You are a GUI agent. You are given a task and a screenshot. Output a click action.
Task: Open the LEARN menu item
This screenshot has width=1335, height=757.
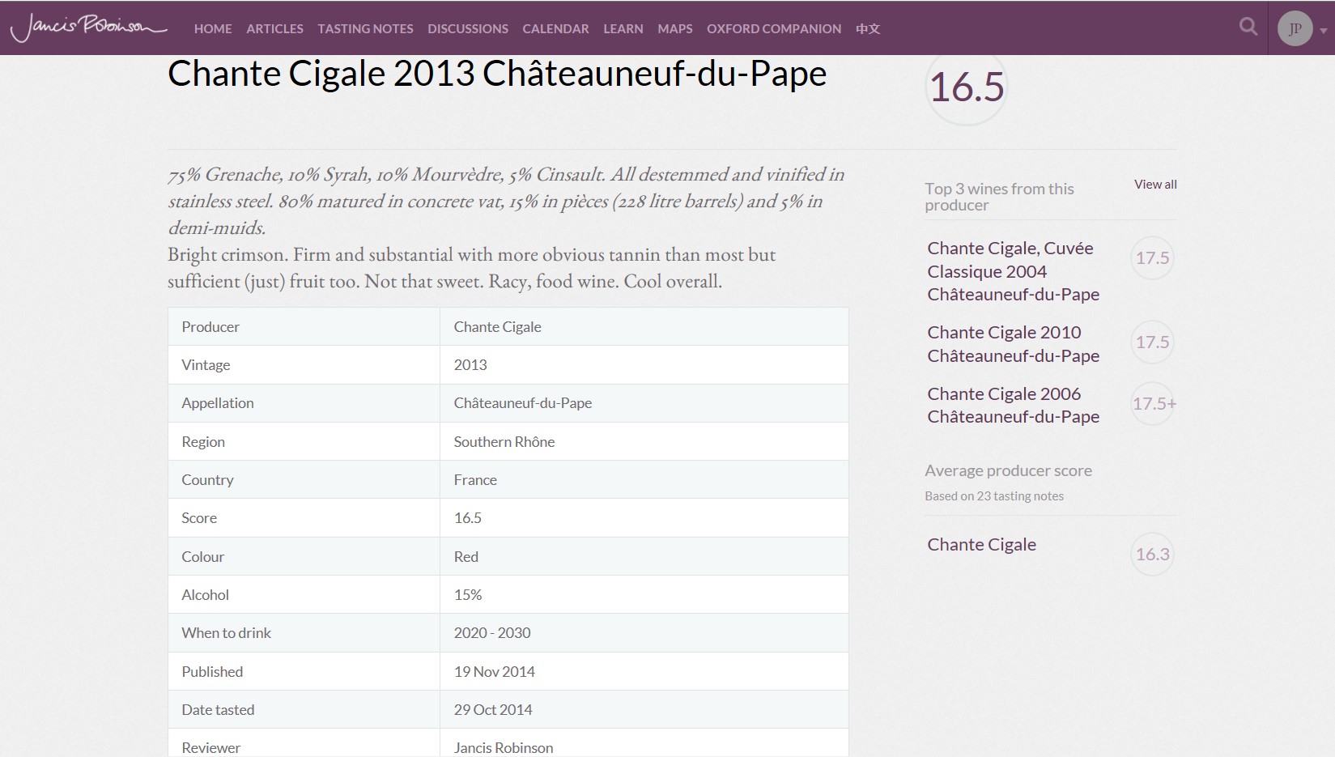pos(623,28)
